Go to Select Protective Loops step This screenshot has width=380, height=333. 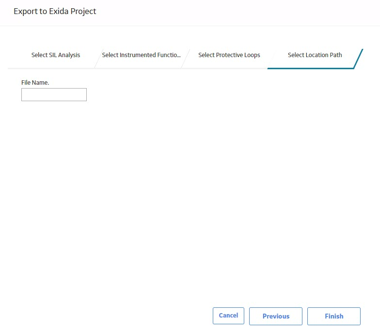coord(229,55)
